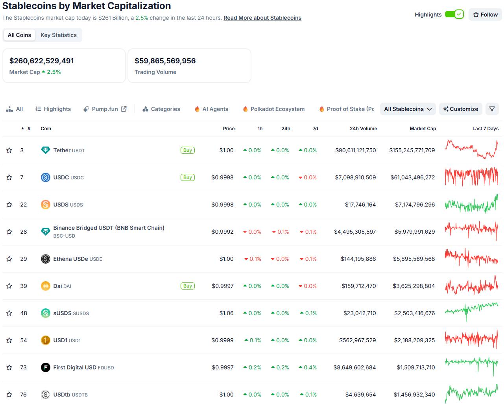This screenshot has width=504, height=404.
Task: View Tether's 7-day sparkline chart
Action: tap(471, 149)
